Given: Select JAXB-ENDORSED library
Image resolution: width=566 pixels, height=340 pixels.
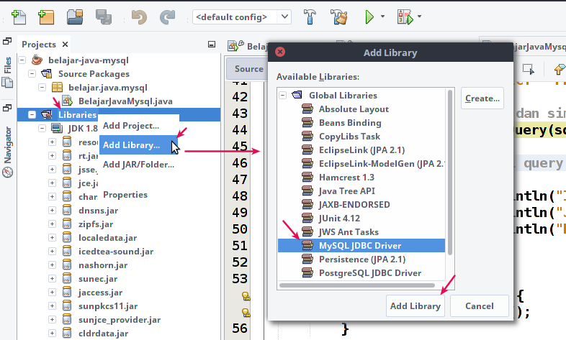Looking at the screenshot, I should (x=354, y=205).
